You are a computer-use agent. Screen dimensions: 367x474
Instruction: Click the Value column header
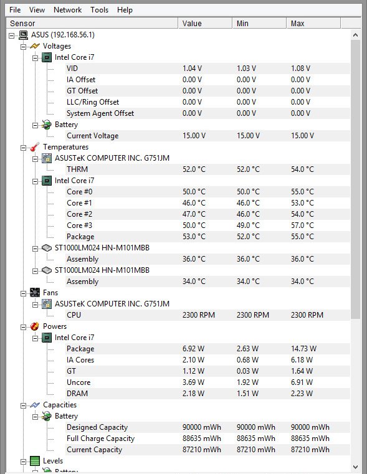point(205,23)
